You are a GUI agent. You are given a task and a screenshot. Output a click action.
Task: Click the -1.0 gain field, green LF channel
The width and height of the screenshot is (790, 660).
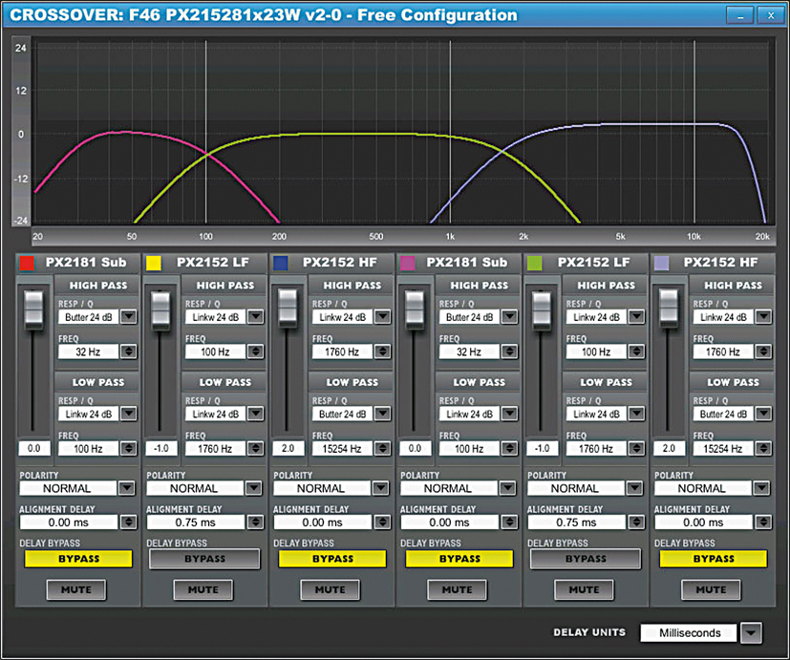[x=543, y=448]
